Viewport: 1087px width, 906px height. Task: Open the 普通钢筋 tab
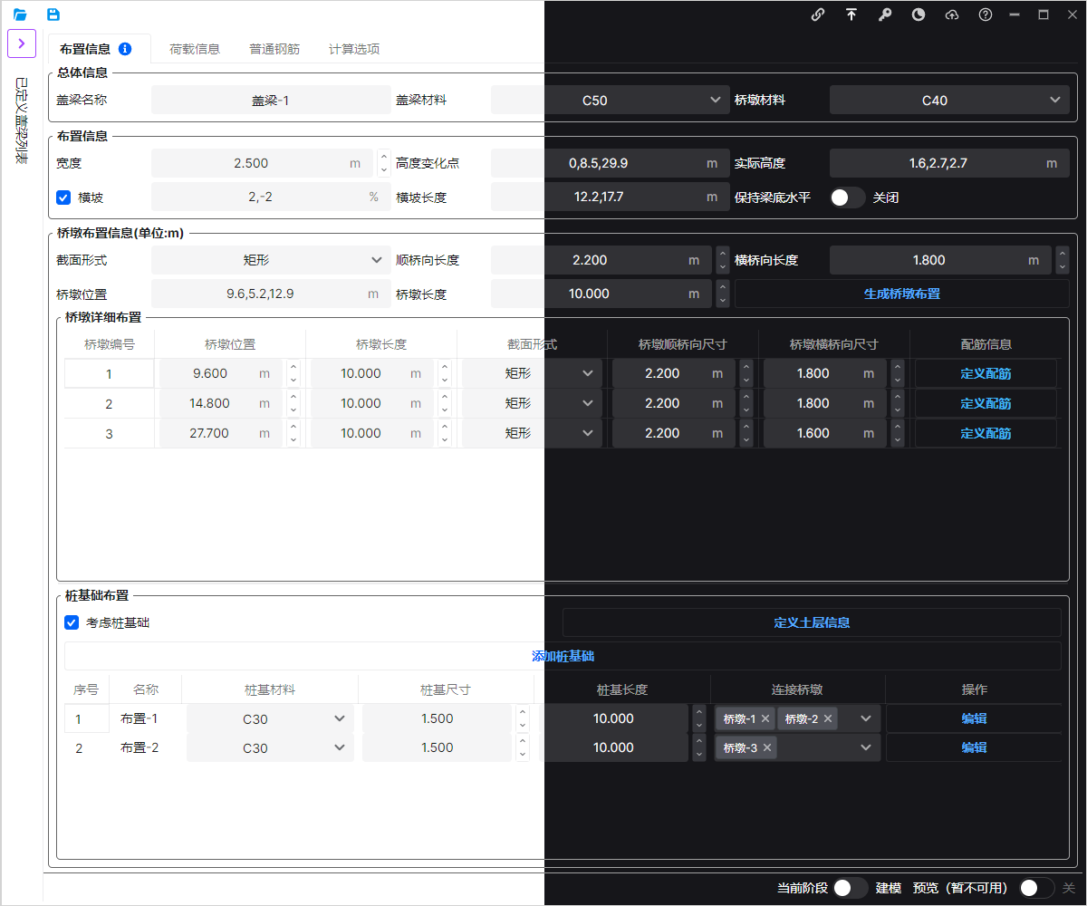274,49
